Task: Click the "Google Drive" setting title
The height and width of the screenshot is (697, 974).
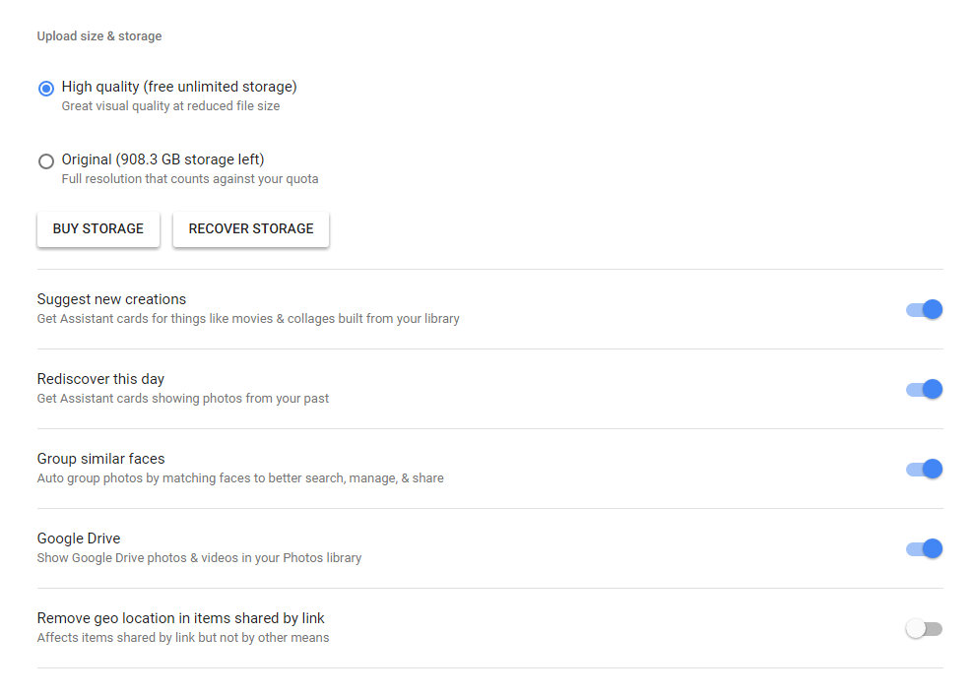Action: pyautogui.click(x=79, y=539)
